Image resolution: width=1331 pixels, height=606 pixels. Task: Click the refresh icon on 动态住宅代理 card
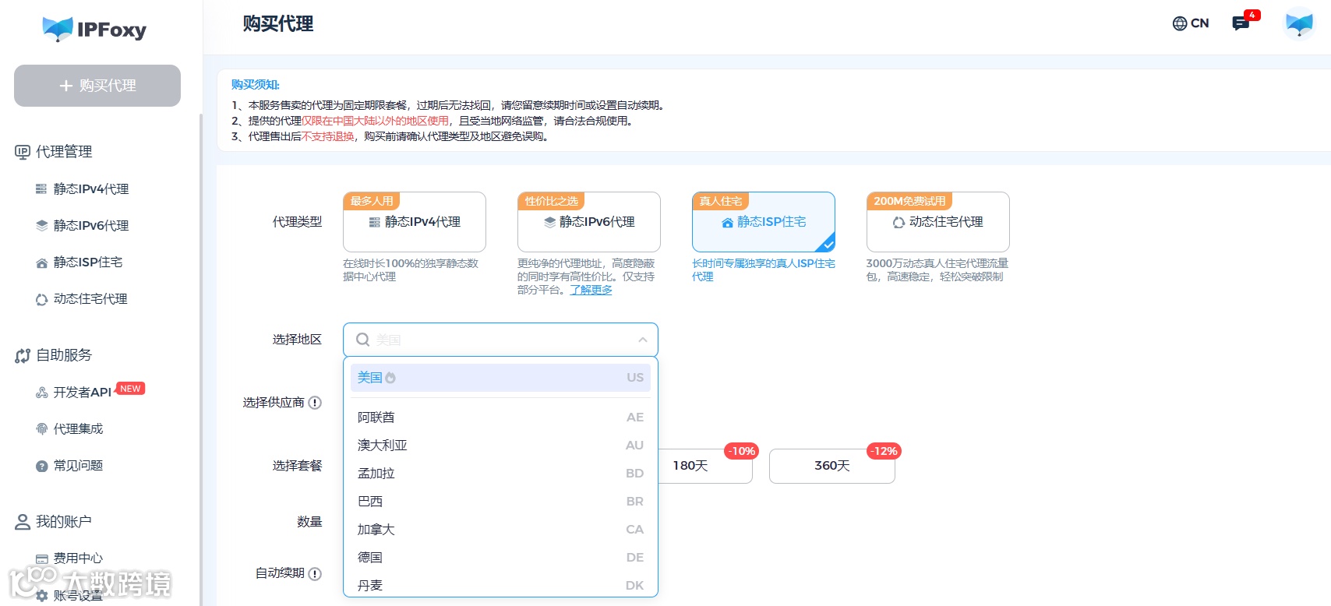coord(899,223)
